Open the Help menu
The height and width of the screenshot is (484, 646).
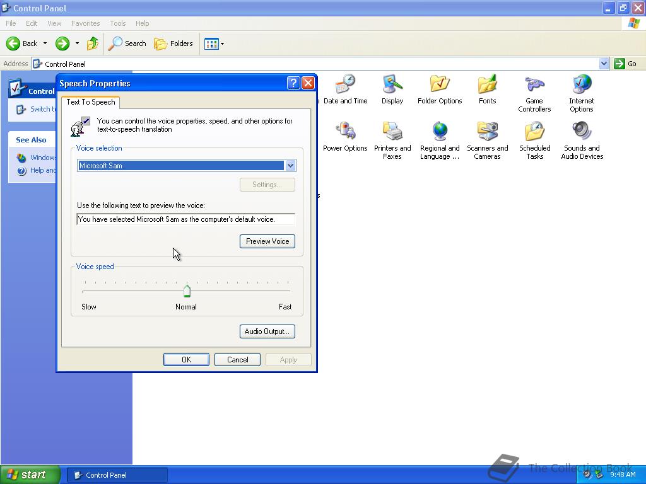point(142,23)
